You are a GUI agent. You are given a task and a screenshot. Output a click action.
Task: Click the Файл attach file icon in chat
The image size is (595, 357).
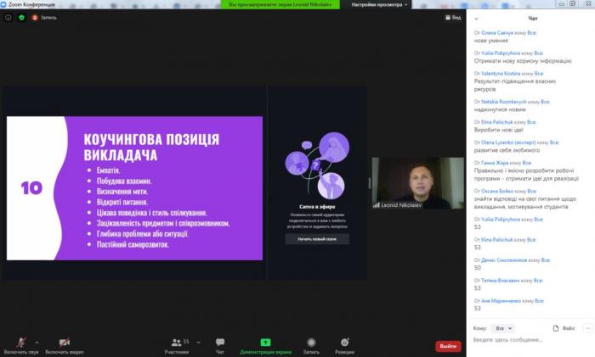(563, 327)
